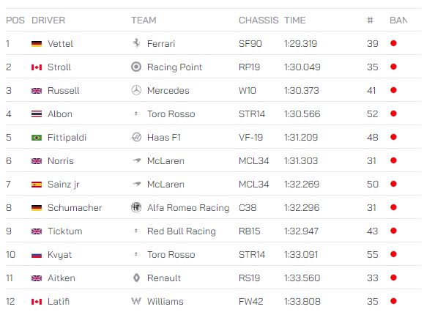Click the German flag beside Vettel
Screen dimensions: 435x312
[x=37, y=43]
